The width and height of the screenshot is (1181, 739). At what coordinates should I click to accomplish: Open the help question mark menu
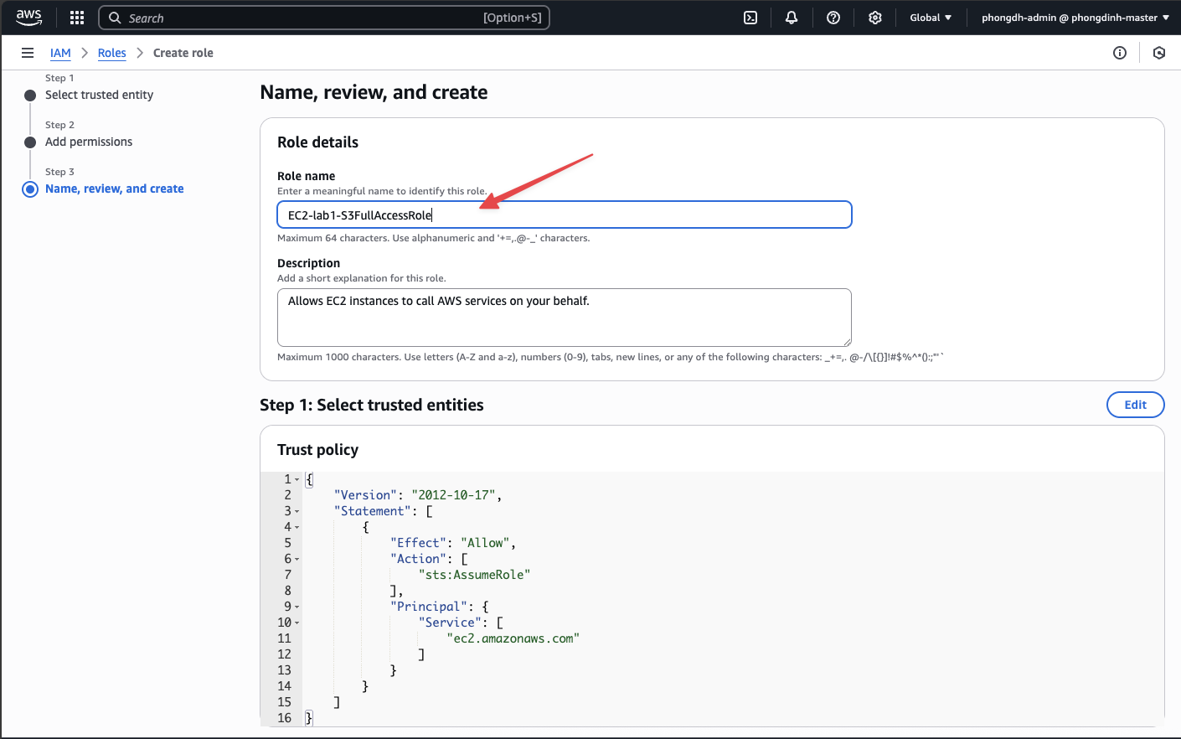[833, 18]
